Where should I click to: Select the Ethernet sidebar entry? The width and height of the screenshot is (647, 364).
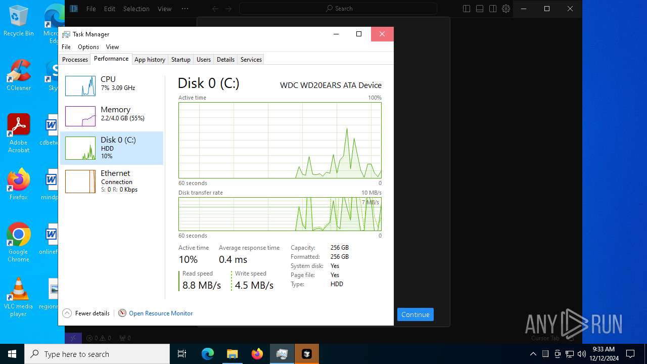pos(112,181)
